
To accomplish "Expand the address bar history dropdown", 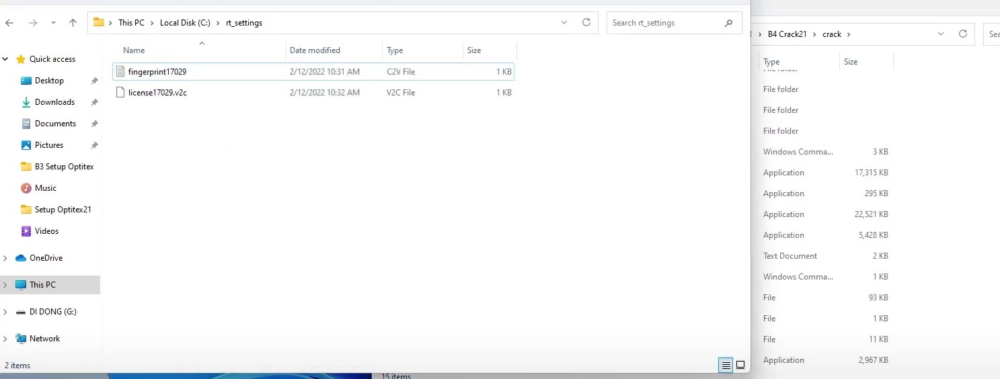I will point(564,22).
